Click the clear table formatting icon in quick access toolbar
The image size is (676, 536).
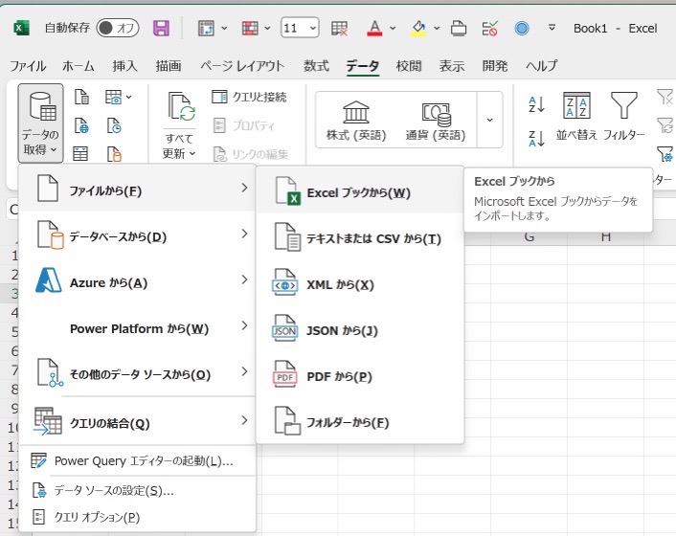[x=339, y=29]
